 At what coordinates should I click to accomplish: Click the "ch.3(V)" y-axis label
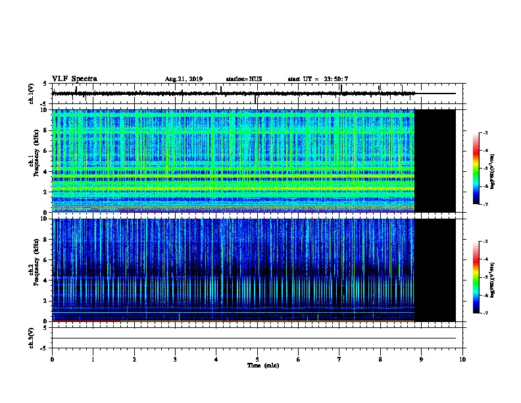[x=32, y=338]
